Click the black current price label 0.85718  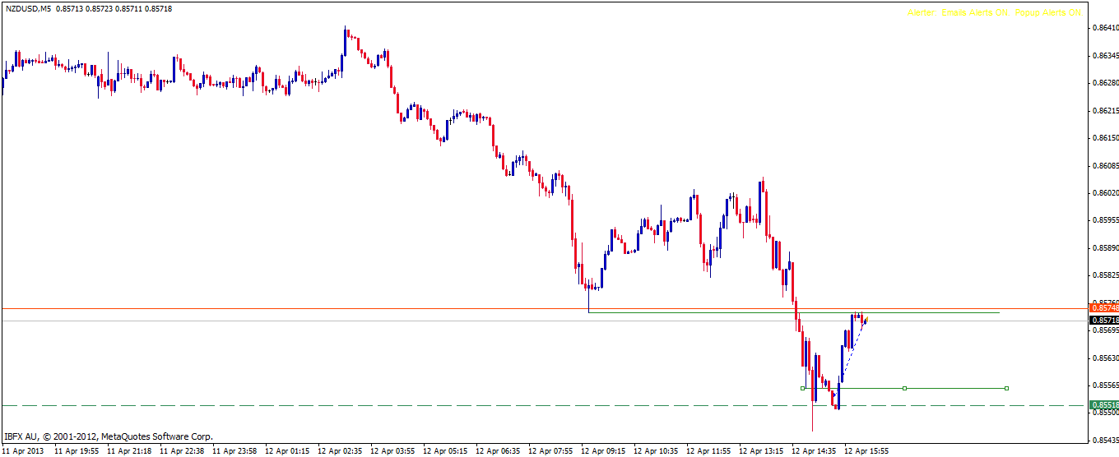click(1103, 320)
